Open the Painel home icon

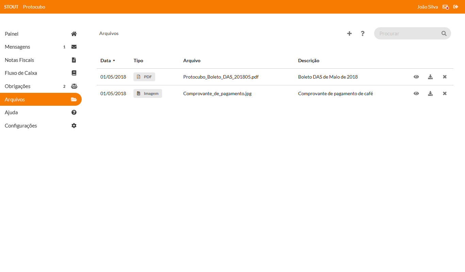[74, 34]
